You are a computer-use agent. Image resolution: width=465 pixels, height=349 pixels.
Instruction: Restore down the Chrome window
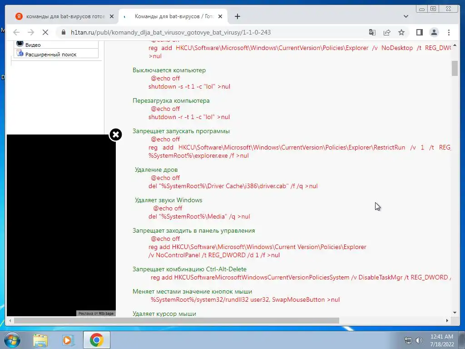point(433,9)
